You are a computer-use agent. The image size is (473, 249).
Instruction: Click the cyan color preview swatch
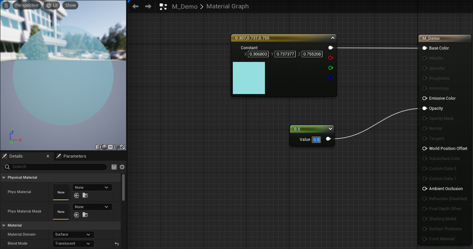[249, 78]
